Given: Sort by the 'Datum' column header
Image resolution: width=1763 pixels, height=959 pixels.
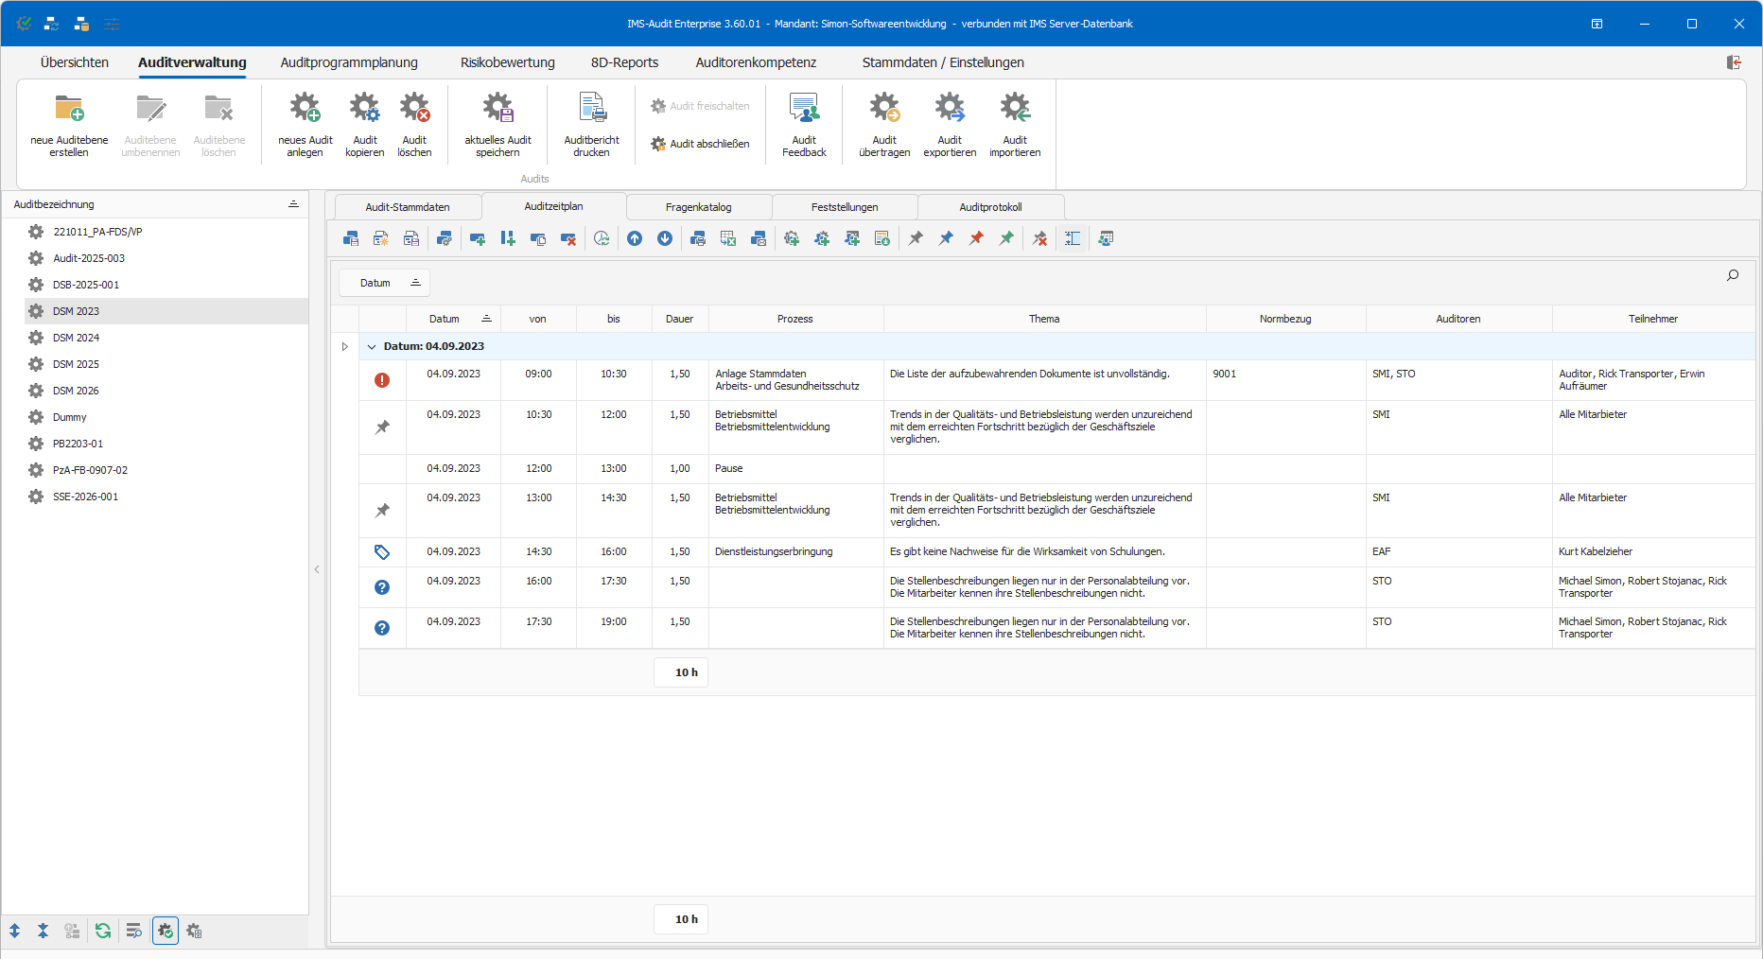Looking at the screenshot, I should (x=453, y=319).
